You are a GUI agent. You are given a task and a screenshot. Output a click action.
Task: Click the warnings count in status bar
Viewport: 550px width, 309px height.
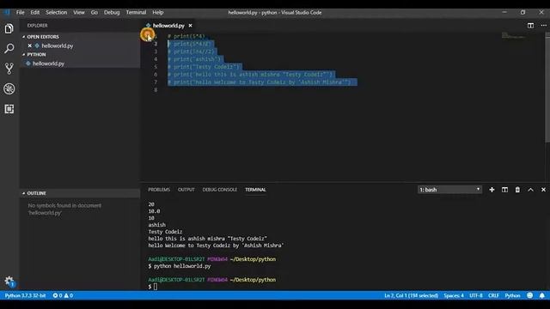69,295
